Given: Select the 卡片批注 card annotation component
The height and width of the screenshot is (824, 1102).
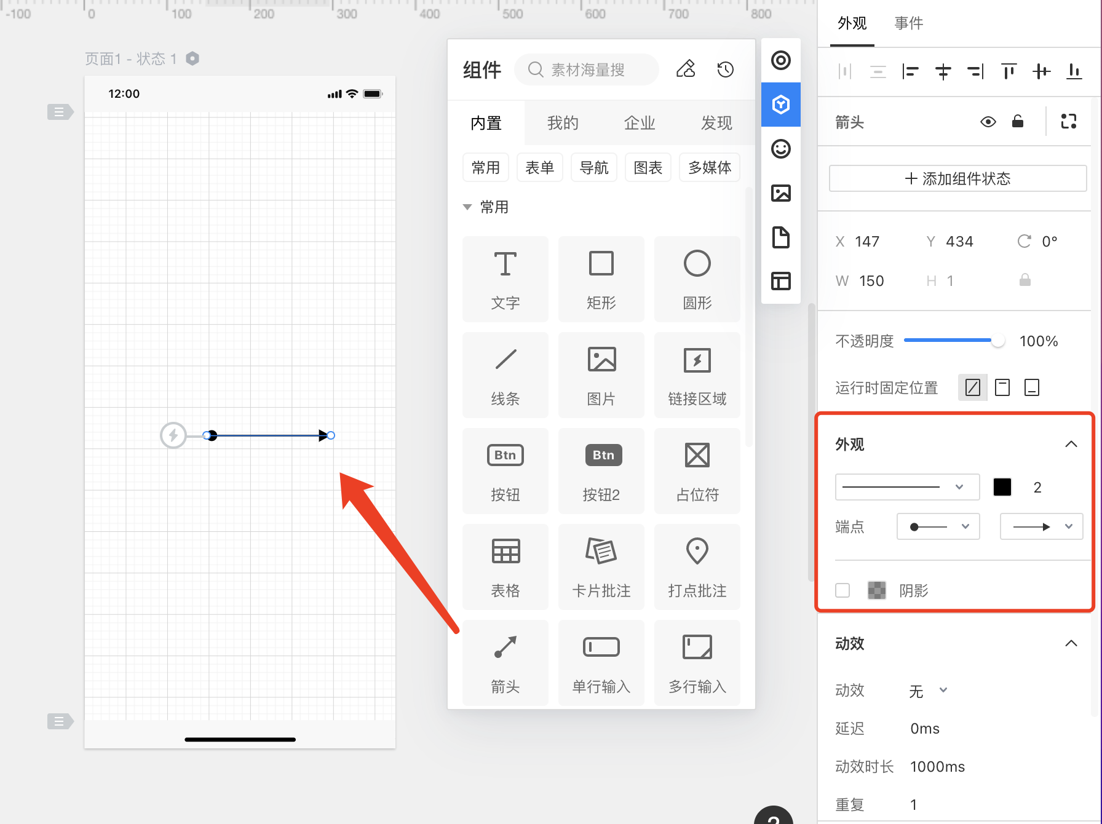Looking at the screenshot, I should [x=601, y=566].
